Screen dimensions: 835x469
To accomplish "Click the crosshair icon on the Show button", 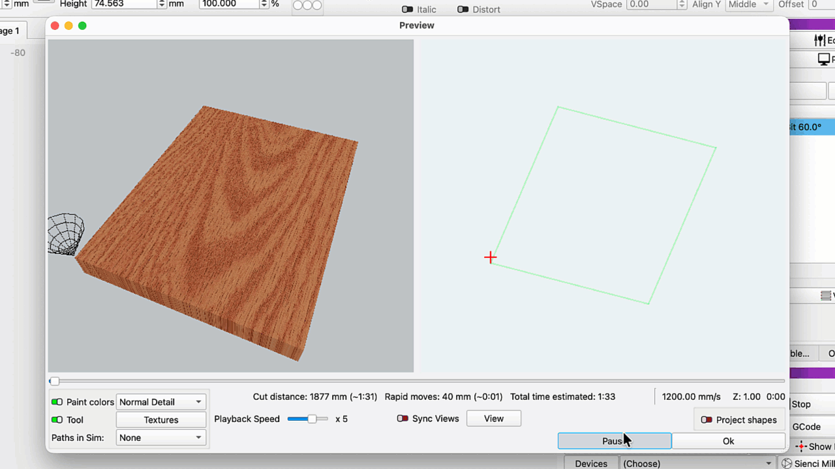I will click(x=801, y=446).
